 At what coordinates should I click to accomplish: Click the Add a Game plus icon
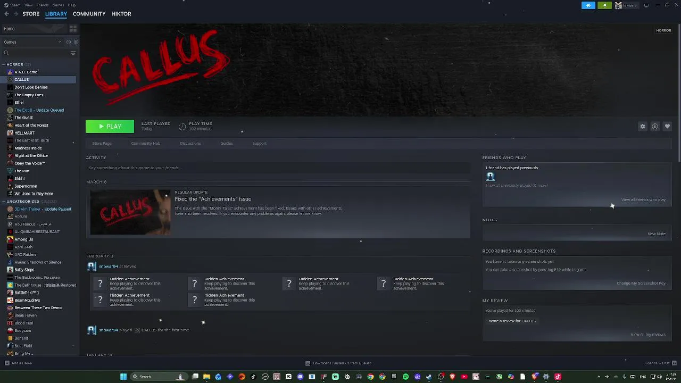tap(7, 363)
